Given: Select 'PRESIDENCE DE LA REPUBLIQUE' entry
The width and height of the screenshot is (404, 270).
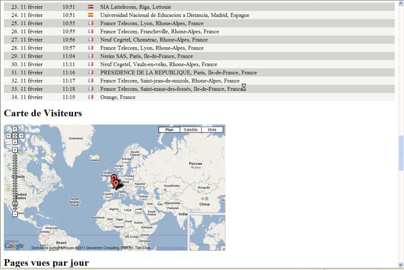Looking at the screenshot, I should click(x=178, y=73).
